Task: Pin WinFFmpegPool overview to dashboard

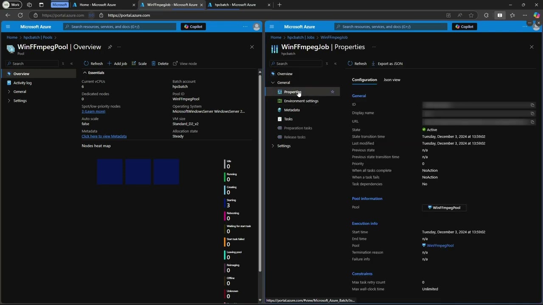Action: click(110, 47)
